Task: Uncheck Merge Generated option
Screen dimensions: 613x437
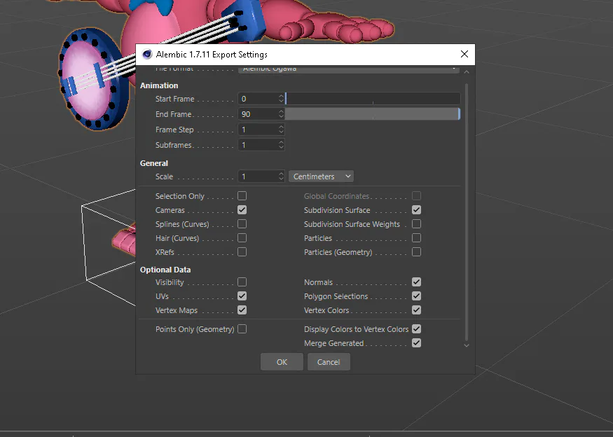Action: point(416,343)
